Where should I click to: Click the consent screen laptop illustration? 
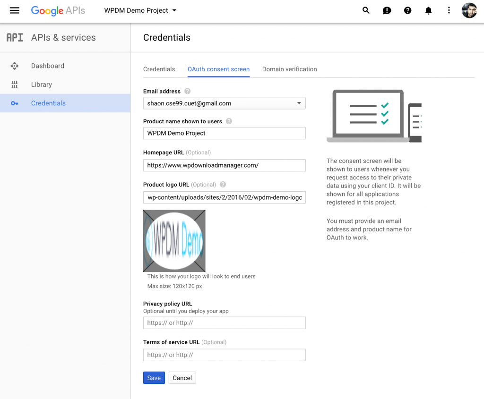(374, 116)
